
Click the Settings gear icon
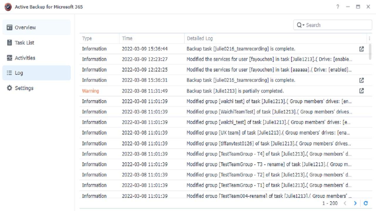9,88
